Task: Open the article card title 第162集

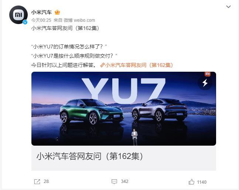Action: click(90, 156)
